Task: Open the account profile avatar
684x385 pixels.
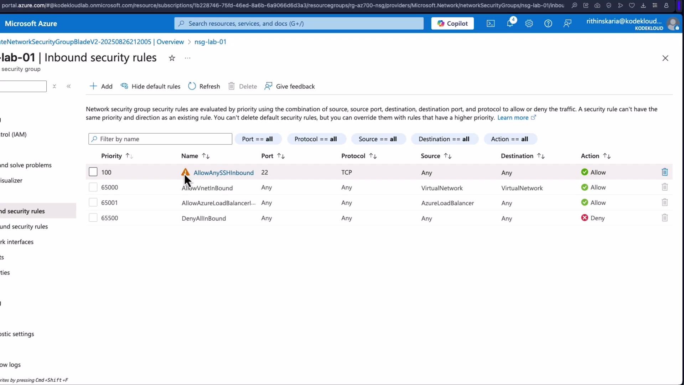Action: point(673,24)
